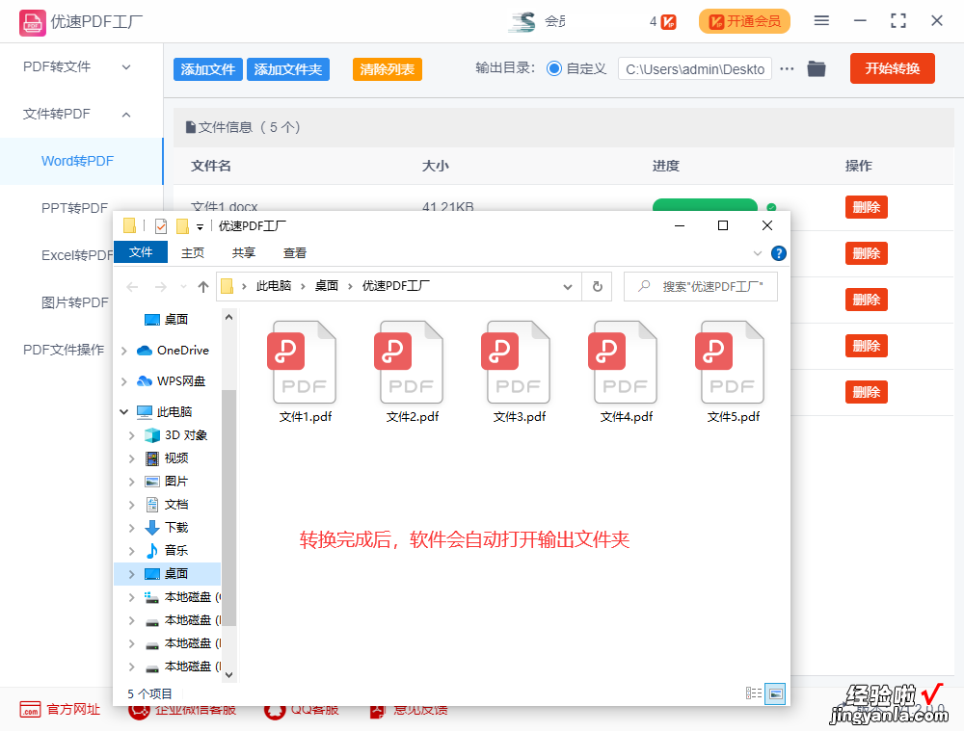Open the 官方网址 link
The width and height of the screenshot is (964, 732).
(60, 709)
